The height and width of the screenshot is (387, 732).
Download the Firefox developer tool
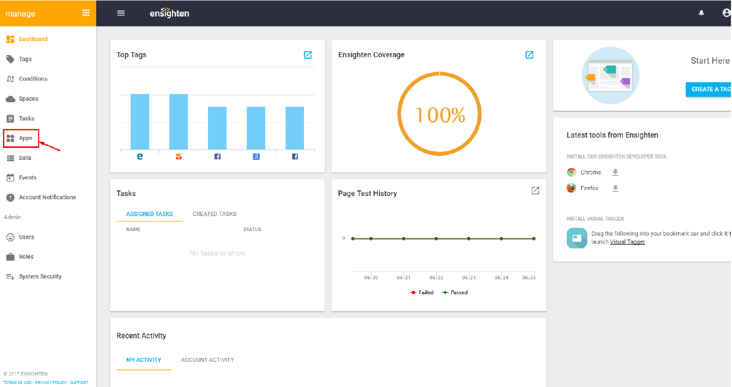[x=615, y=188]
